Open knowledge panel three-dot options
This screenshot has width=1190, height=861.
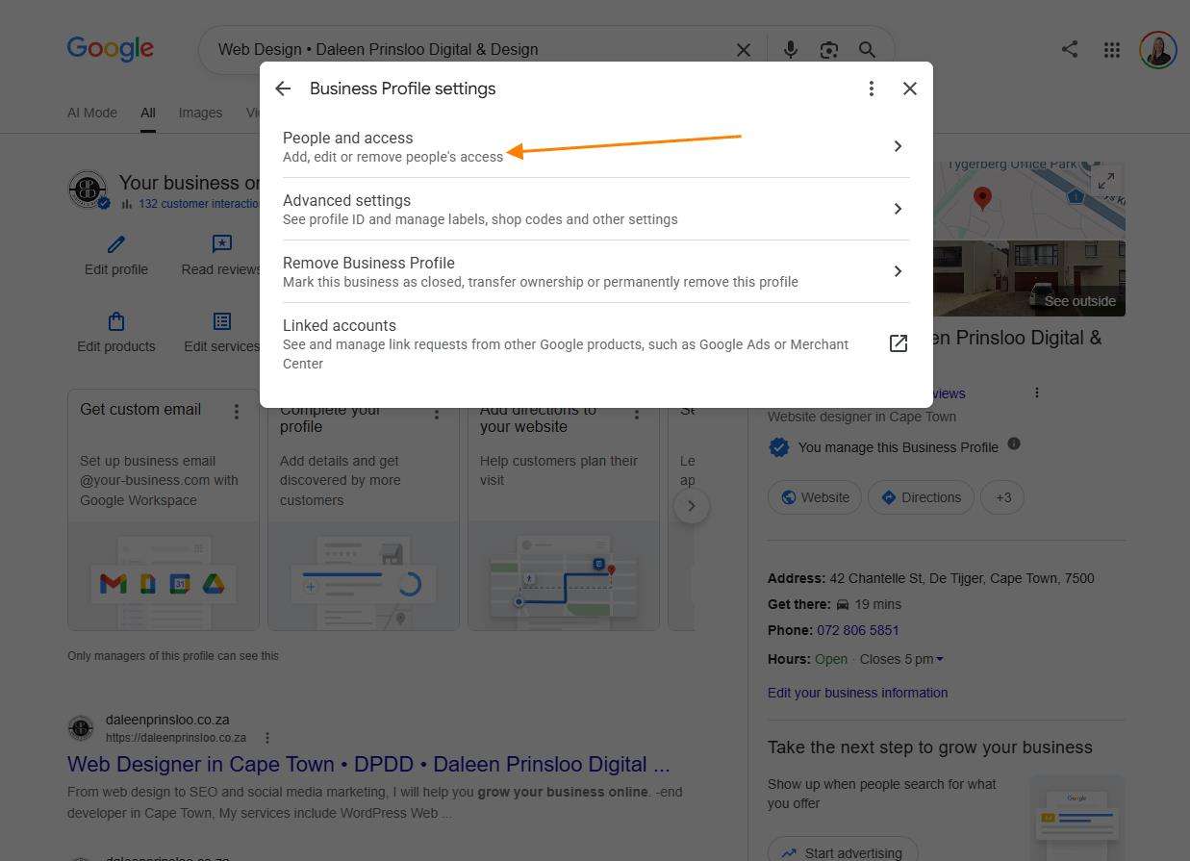coord(1037,393)
